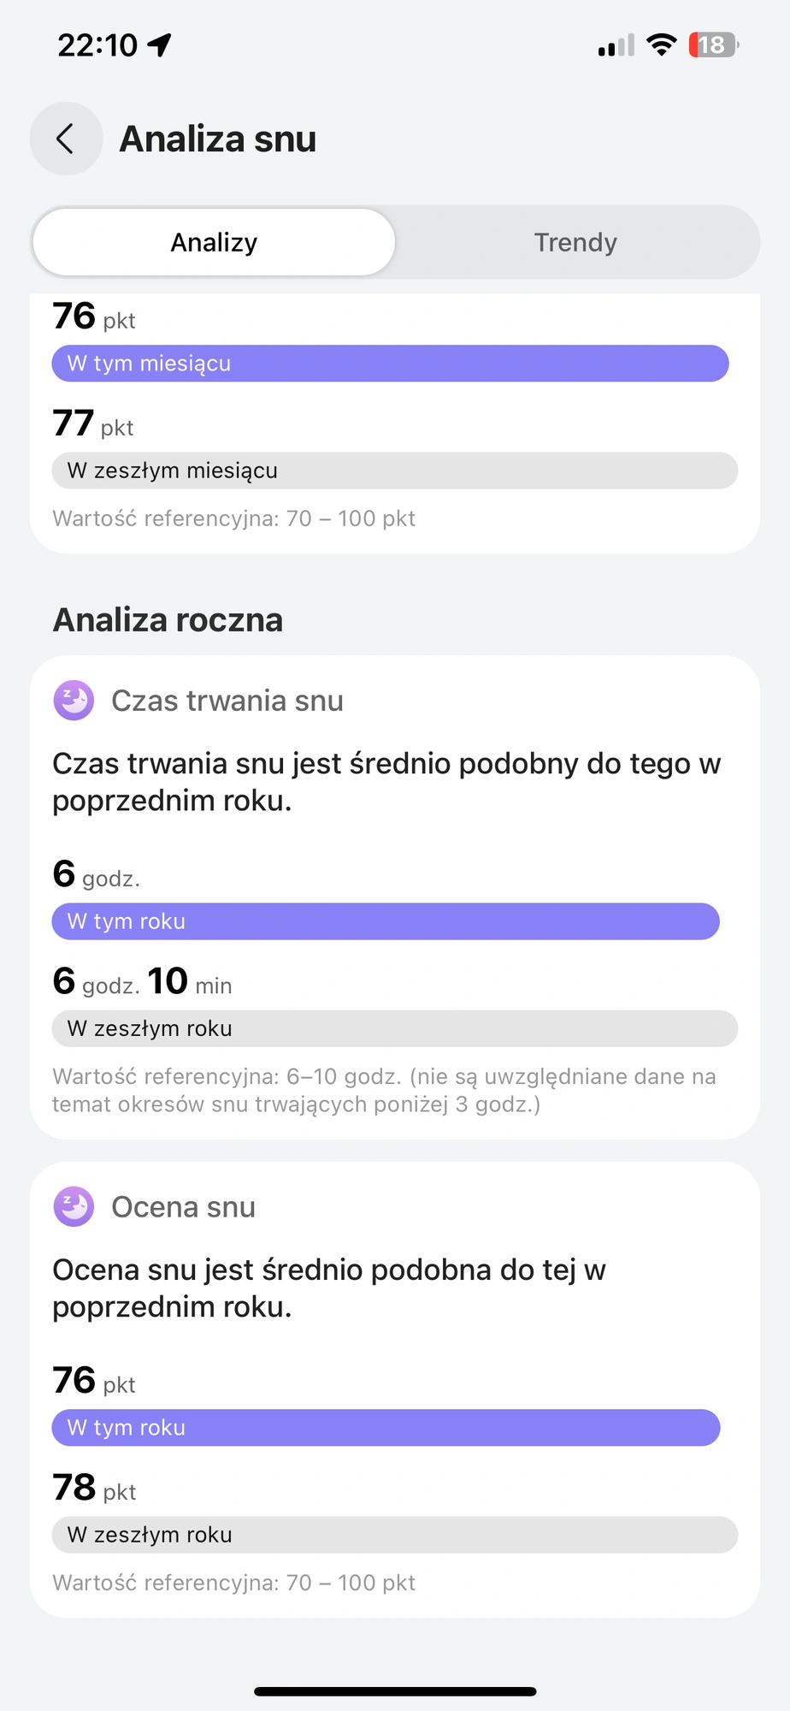Tap the back arrow button
The width and height of the screenshot is (790, 1711).
[x=66, y=139]
